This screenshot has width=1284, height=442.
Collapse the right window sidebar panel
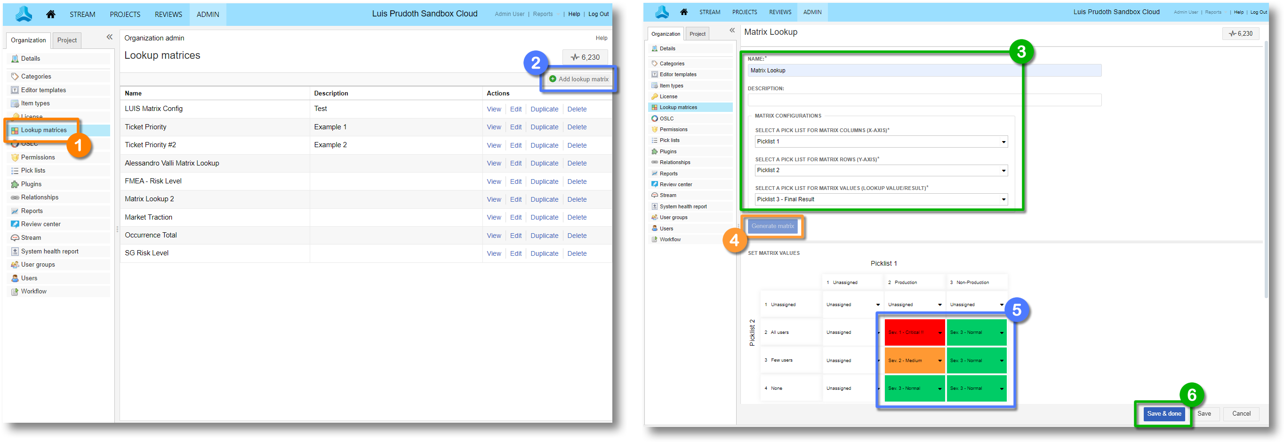click(732, 31)
